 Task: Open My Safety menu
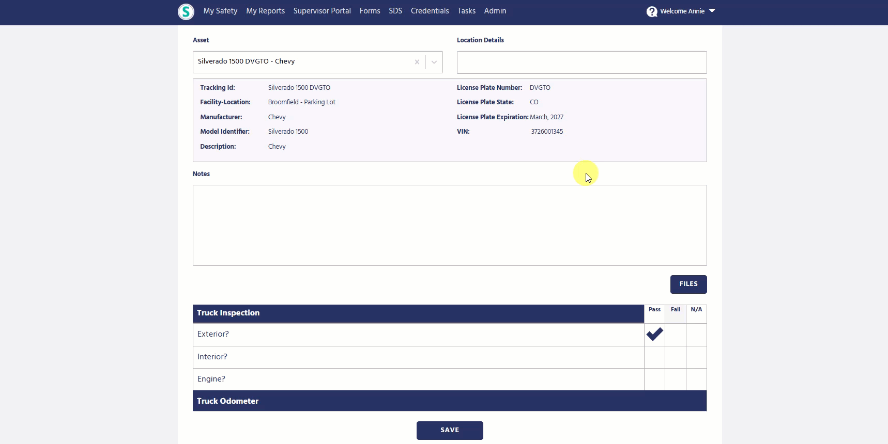tap(220, 11)
